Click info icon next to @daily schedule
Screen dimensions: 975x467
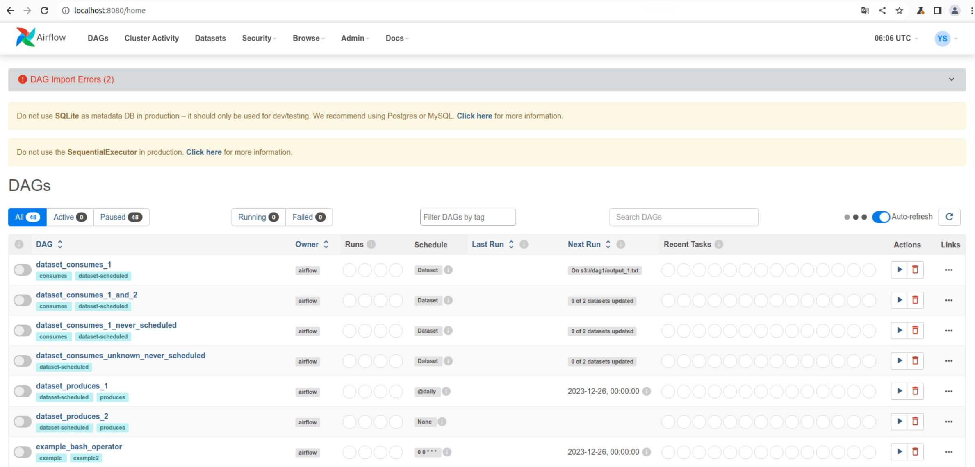point(446,391)
